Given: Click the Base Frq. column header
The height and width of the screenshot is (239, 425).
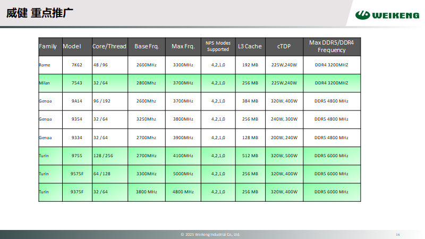Looking at the screenshot, I should pyautogui.click(x=147, y=47).
